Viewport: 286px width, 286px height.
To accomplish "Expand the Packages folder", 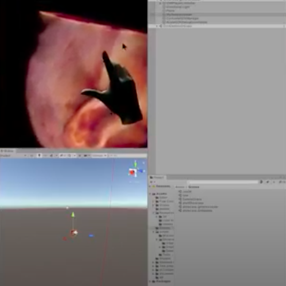I will 151,281.
